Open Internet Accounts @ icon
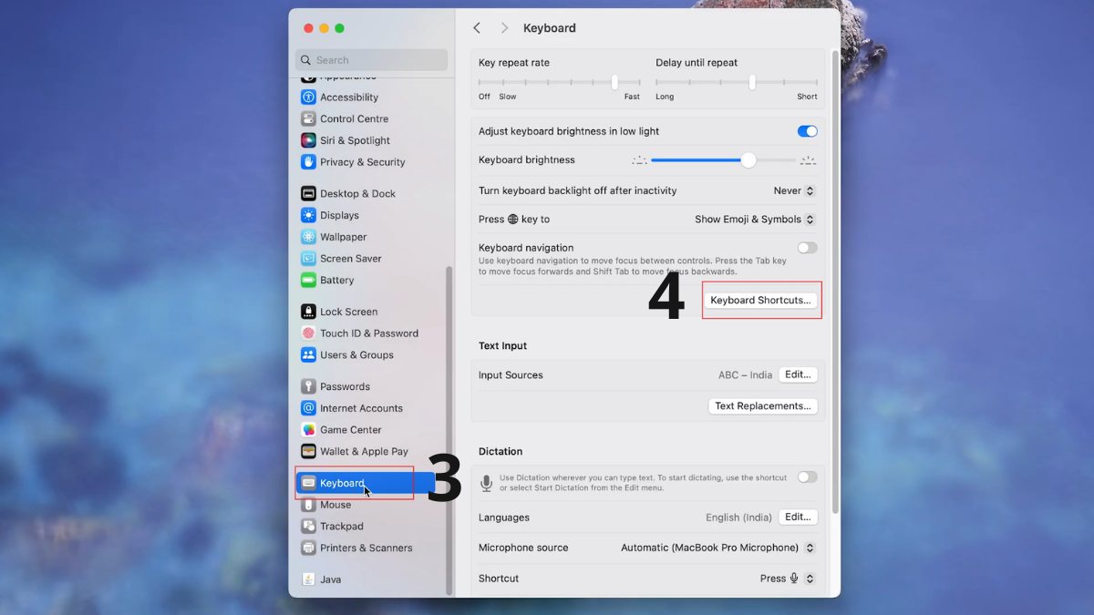This screenshot has height=615, width=1094. 308,408
